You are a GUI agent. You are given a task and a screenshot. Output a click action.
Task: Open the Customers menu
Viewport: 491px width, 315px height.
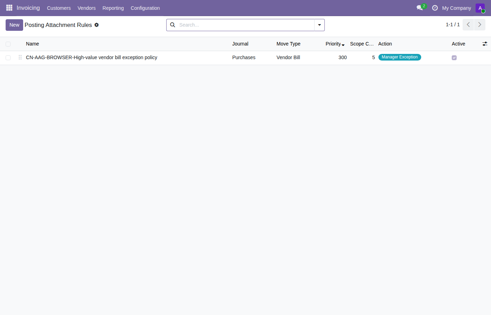pyautogui.click(x=59, y=8)
